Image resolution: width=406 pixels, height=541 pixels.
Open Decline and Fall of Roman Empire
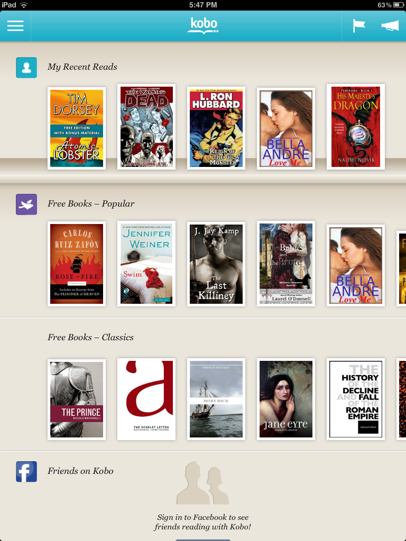[x=356, y=399]
